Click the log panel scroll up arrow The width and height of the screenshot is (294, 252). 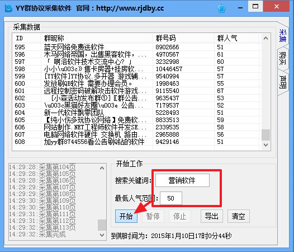point(102,168)
